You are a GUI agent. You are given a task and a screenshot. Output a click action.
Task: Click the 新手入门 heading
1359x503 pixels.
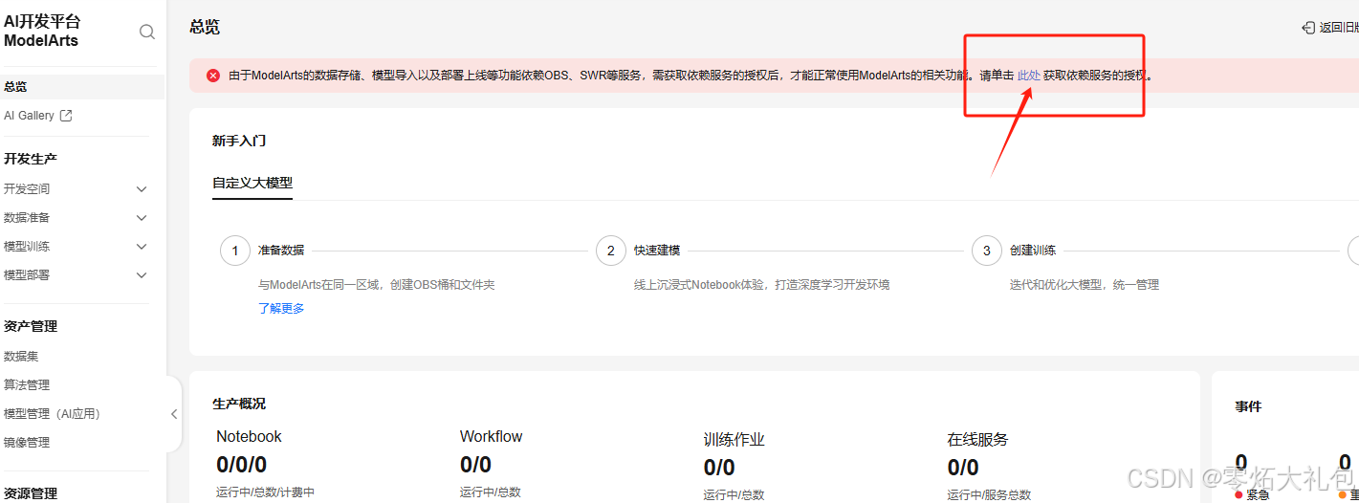pos(239,141)
